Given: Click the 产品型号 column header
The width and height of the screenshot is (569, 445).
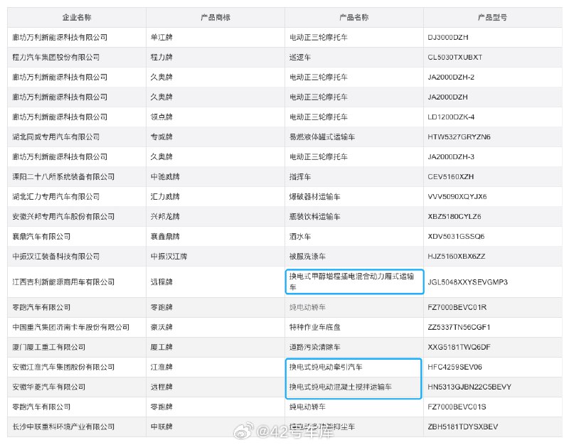Looking at the screenshot, I should pyautogui.click(x=492, y=17).
